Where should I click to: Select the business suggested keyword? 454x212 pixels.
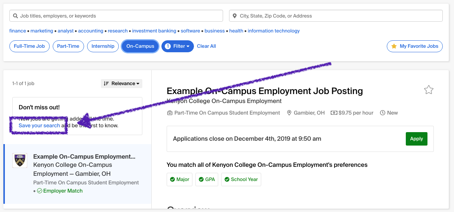(x=215, y=31)
